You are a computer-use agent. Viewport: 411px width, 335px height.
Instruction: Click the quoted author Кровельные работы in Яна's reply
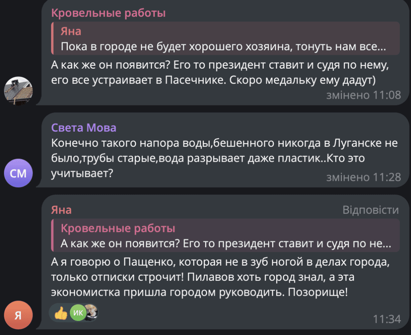point(118,229)
